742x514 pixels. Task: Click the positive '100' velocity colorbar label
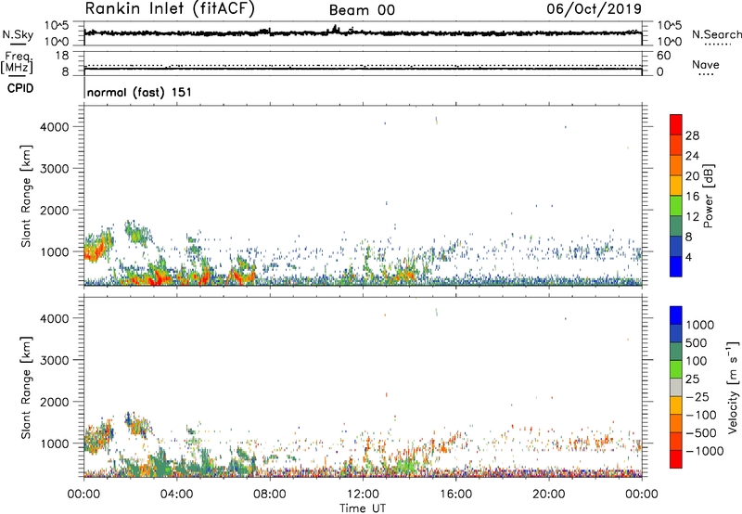click(697, 361)
